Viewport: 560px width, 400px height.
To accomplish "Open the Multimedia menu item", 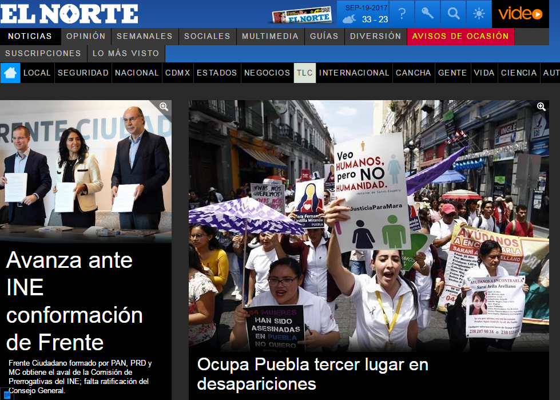I will click(270, 36).
